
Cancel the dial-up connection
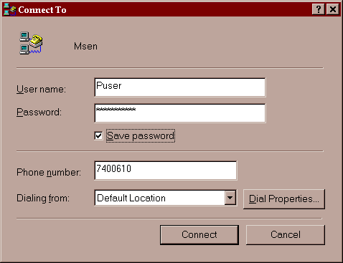click(286, 235)
